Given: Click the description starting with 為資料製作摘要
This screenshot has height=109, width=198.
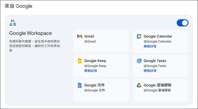Looking at the screenshot, I should click(x=34, y=46).
